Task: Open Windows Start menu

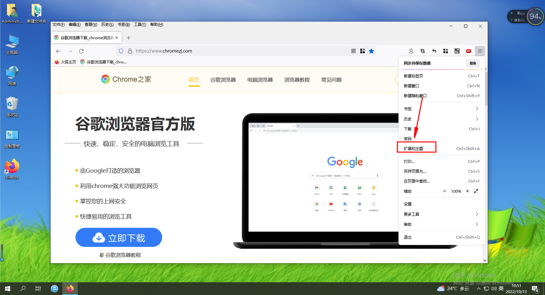Action: point(8,289)
